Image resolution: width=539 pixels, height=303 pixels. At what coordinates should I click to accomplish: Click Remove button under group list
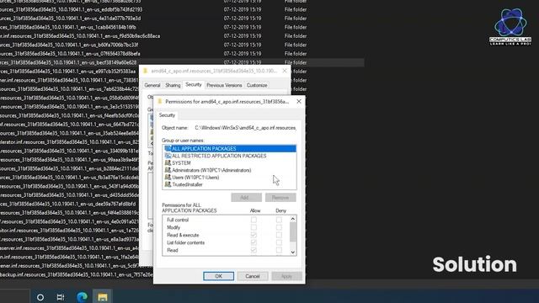tap(280, 198)
